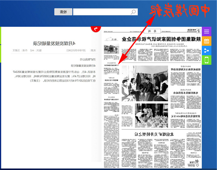This screenshot has height=170, width=217.
Task: Open the orange calendar icon
Action: (x=207, y=41)
